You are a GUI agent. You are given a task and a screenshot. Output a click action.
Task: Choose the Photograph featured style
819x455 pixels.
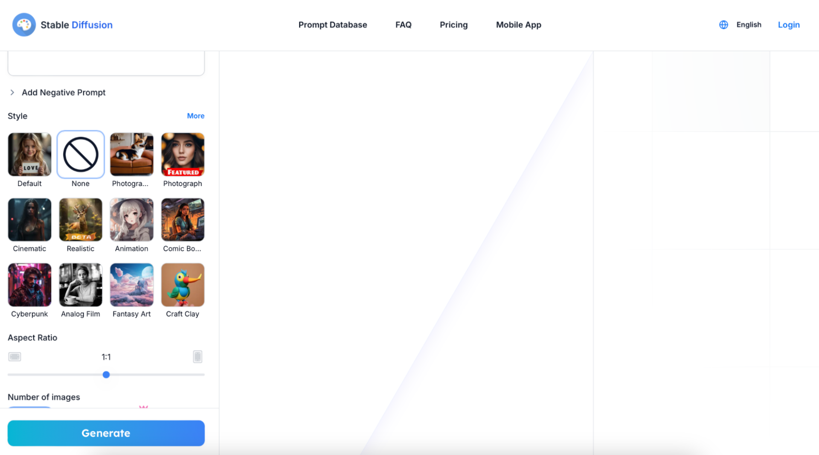pyautogui.click(x=183, y=155)
